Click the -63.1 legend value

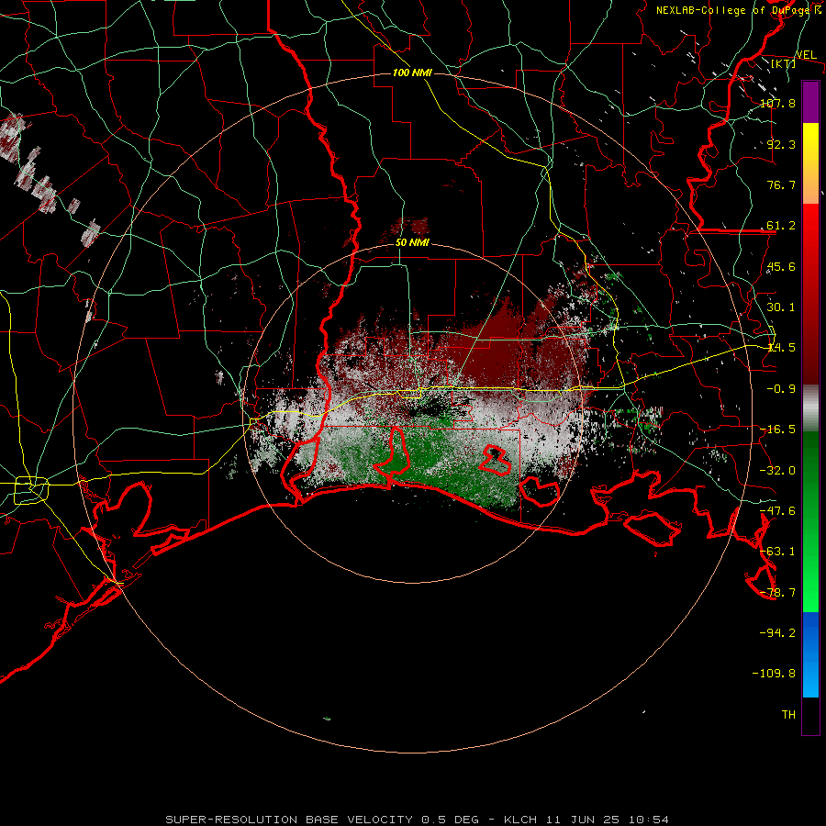point(777,551)
